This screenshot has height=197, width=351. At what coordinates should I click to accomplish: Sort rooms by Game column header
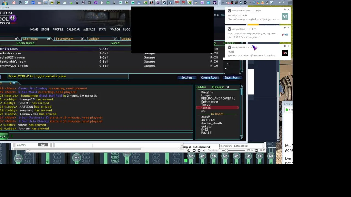click(115, 43)
